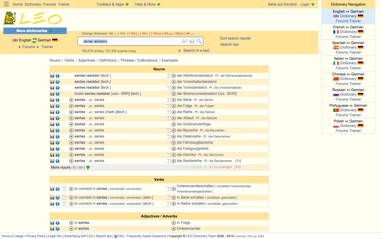Screen dimensions: 382x239
Task: Open Trainer link below language selector
Action: pyautogui.click(x=47, y=47)
